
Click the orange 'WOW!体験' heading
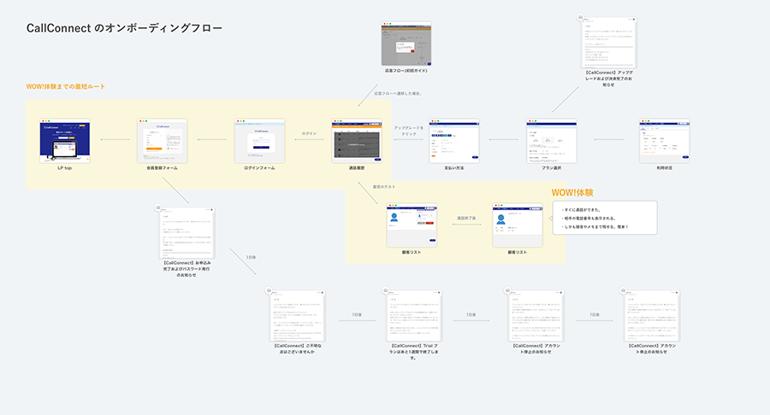[572, 192]
